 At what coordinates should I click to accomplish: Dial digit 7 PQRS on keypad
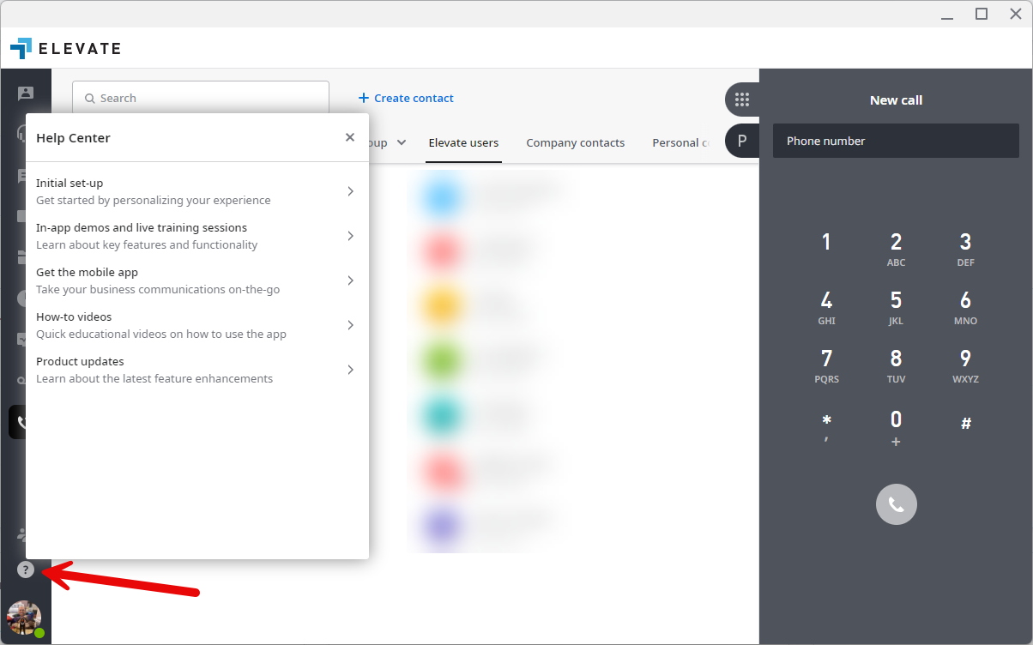826,366
